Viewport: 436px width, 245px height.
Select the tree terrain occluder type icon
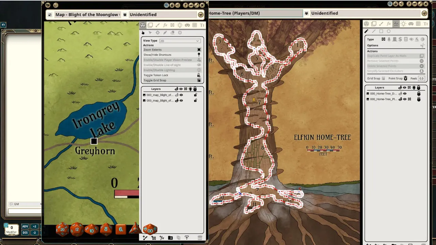coord(389,39)
